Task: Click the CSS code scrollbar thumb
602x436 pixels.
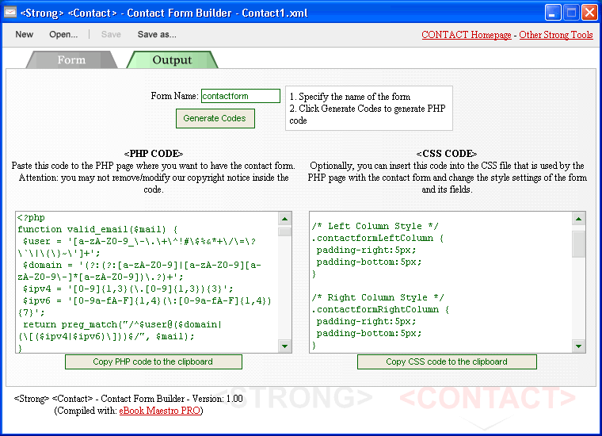Action: click(x=578, y=244)
